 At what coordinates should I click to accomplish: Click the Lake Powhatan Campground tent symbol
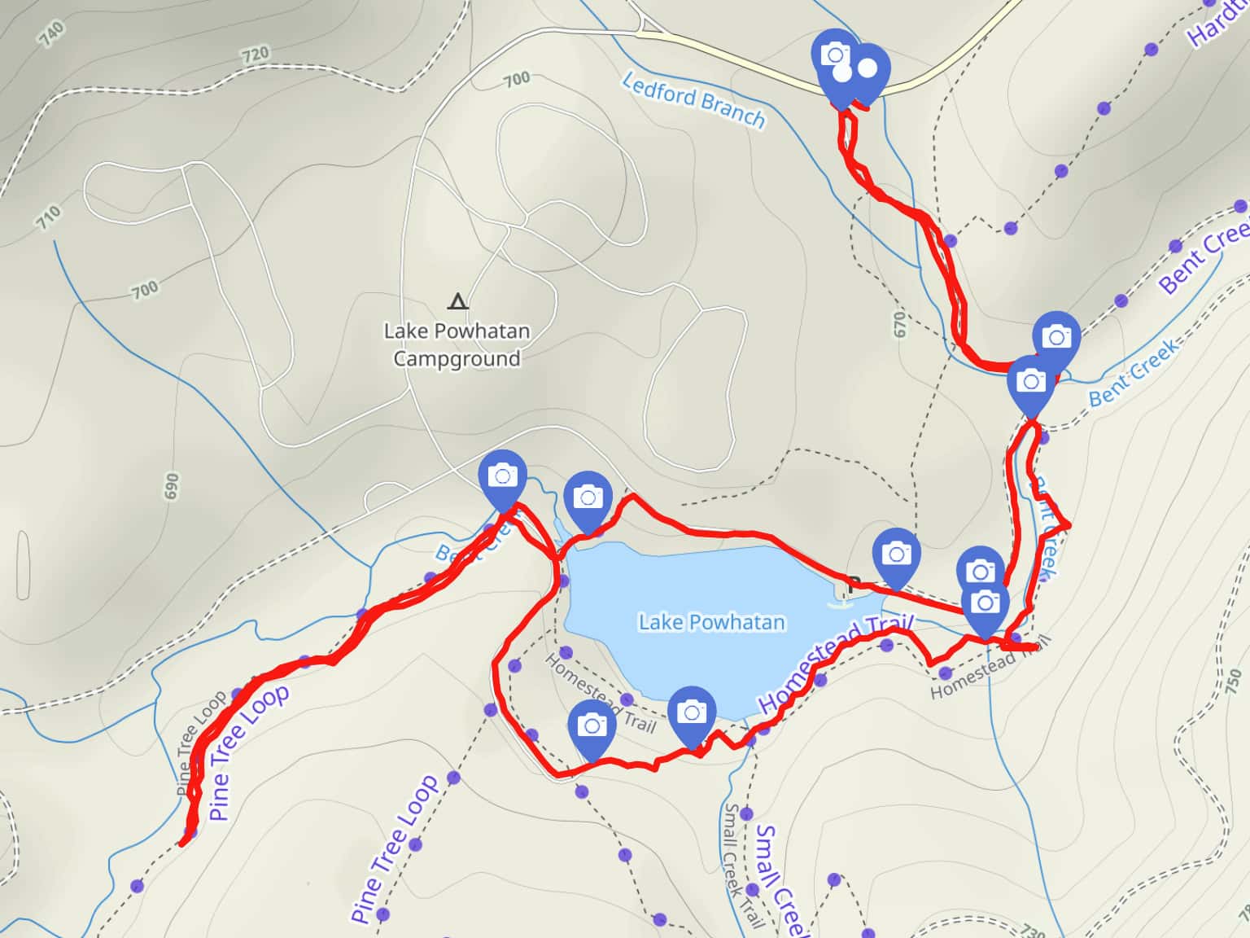click(458, 302)
